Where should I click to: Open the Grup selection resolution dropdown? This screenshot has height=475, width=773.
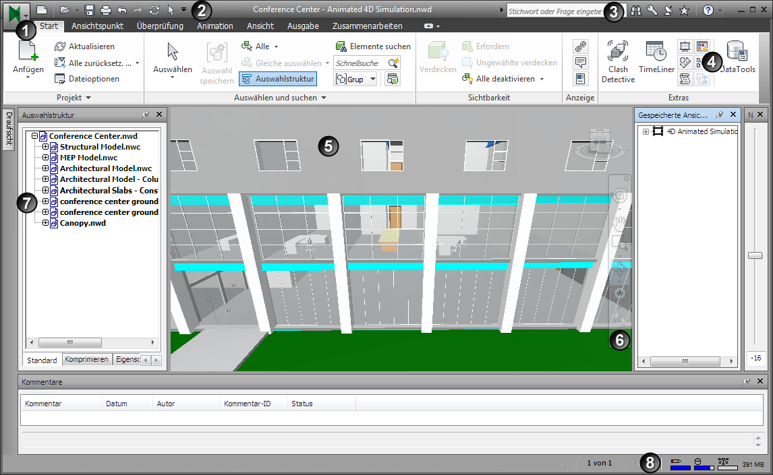click(x=373, y=79)
